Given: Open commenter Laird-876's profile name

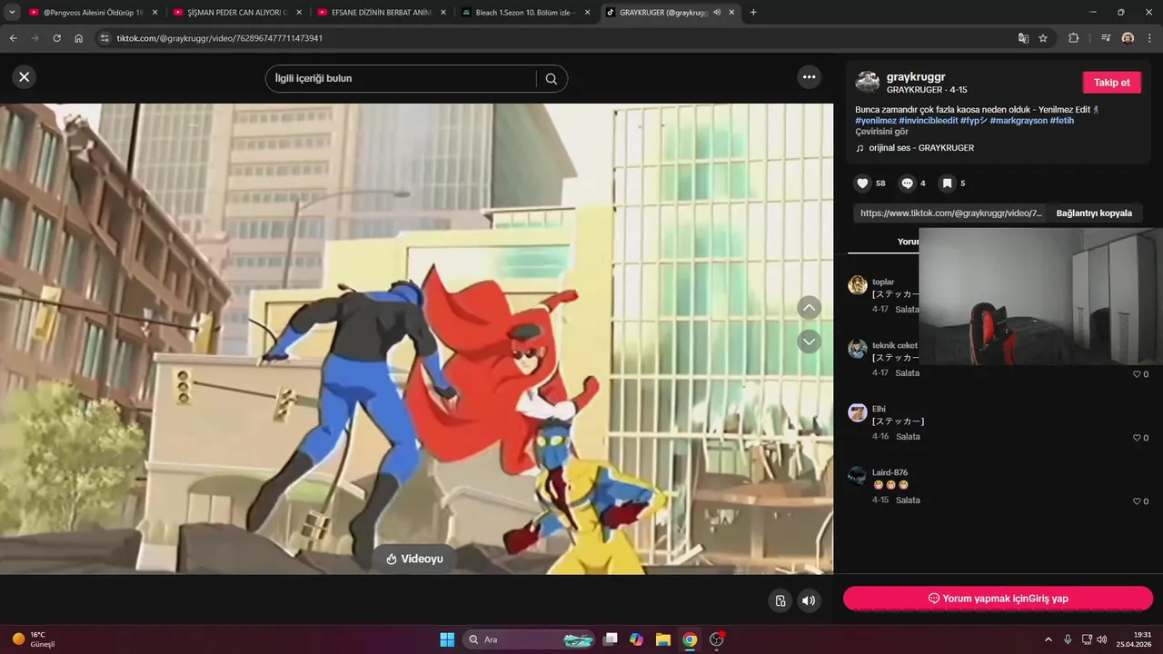Looking at the screenshot, I should 890,472.
